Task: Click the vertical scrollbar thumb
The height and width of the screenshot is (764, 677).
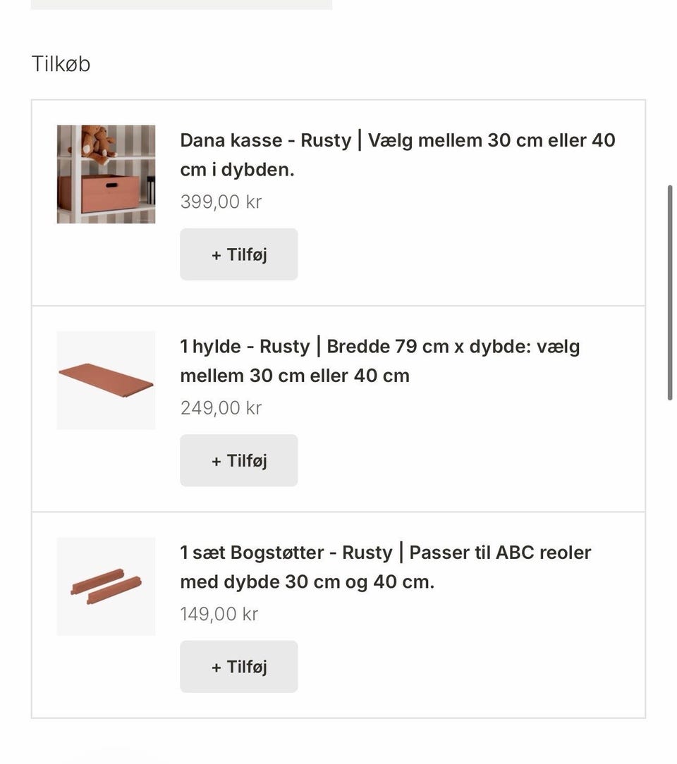Action: pyautogui.click(x=670, y=292)
